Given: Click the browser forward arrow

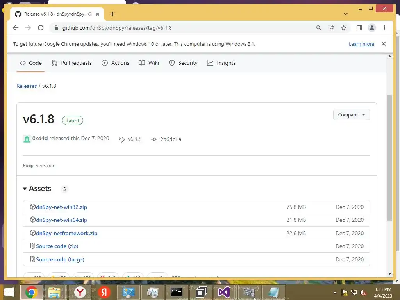Looking at the screenshot, I should [x=28, y=28].
